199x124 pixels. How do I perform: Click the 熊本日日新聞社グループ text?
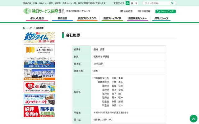click(78, 11)
